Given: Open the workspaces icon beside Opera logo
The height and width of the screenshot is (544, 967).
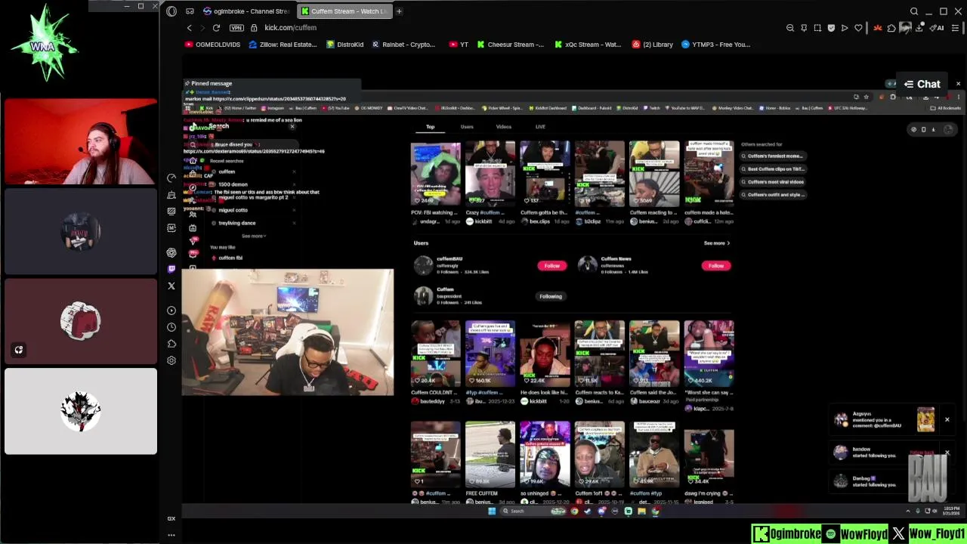Looking at the screenshot, I should [x=190, y=11].
